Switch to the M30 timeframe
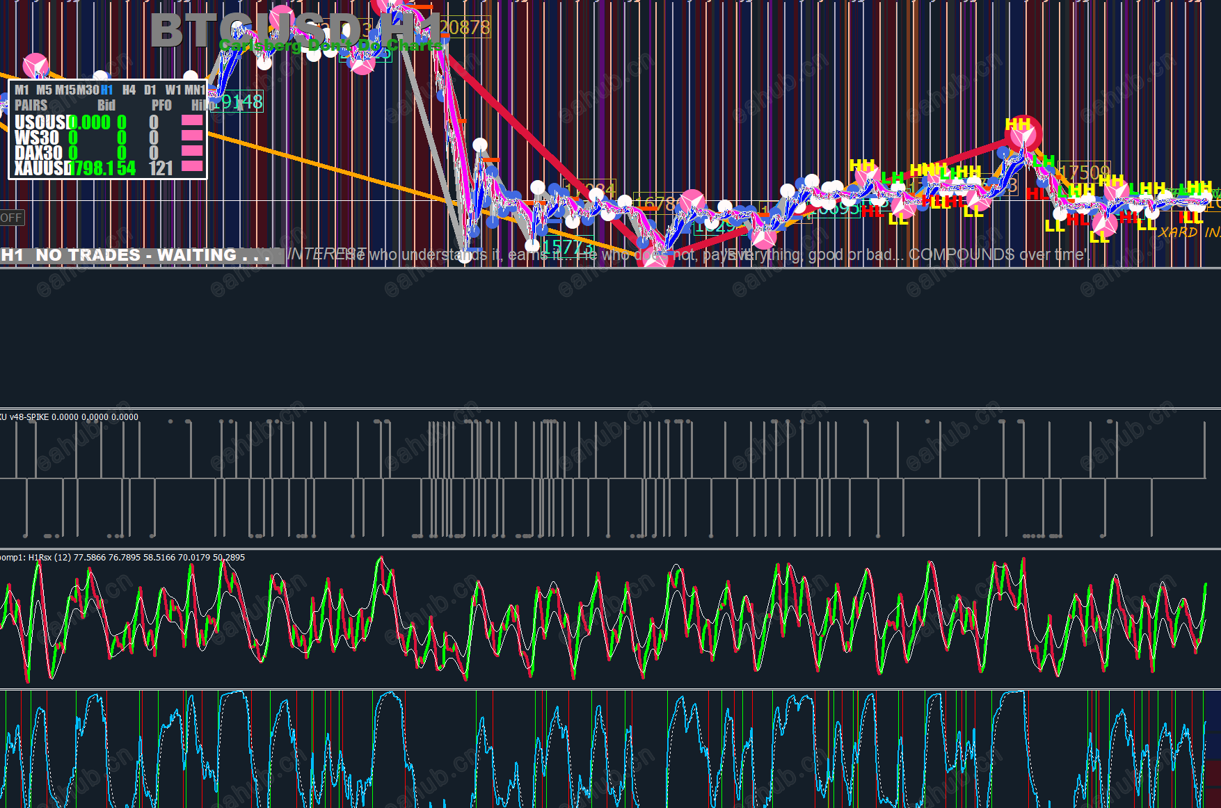1221x808 pixels. [88, 90]
